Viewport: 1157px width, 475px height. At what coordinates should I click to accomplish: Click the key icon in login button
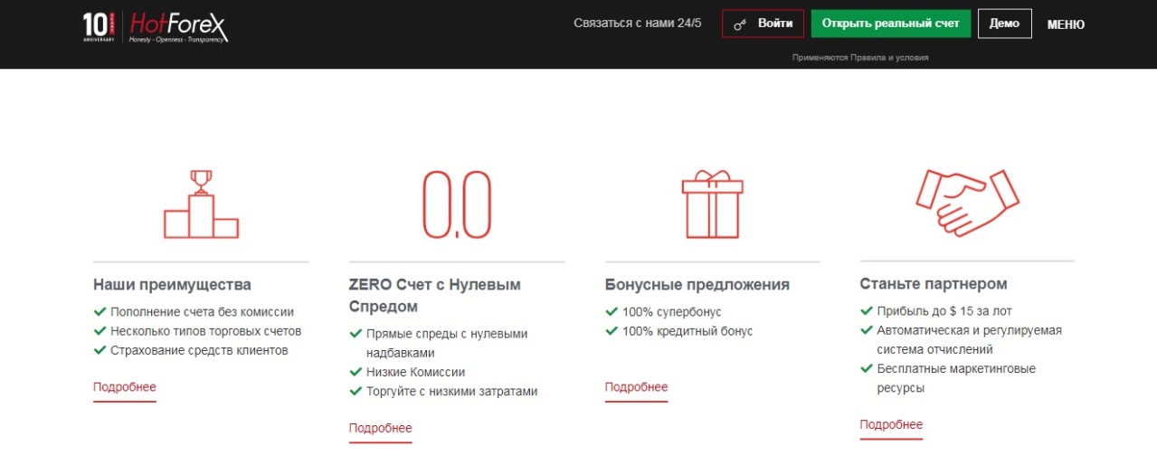click(740, 24)
